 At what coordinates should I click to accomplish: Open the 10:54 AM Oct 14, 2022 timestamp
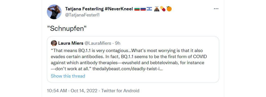point(72,91)
